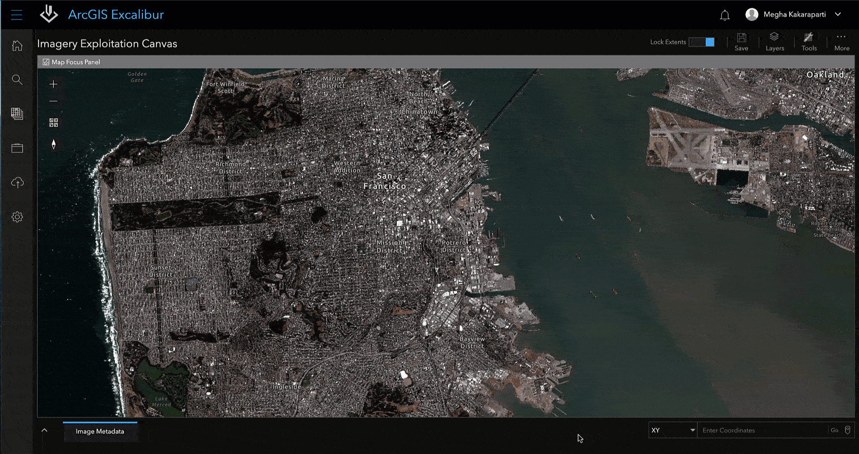Screen dimensions: 859x454
Task: Click the location pin icon
Action: coord(847,430)
